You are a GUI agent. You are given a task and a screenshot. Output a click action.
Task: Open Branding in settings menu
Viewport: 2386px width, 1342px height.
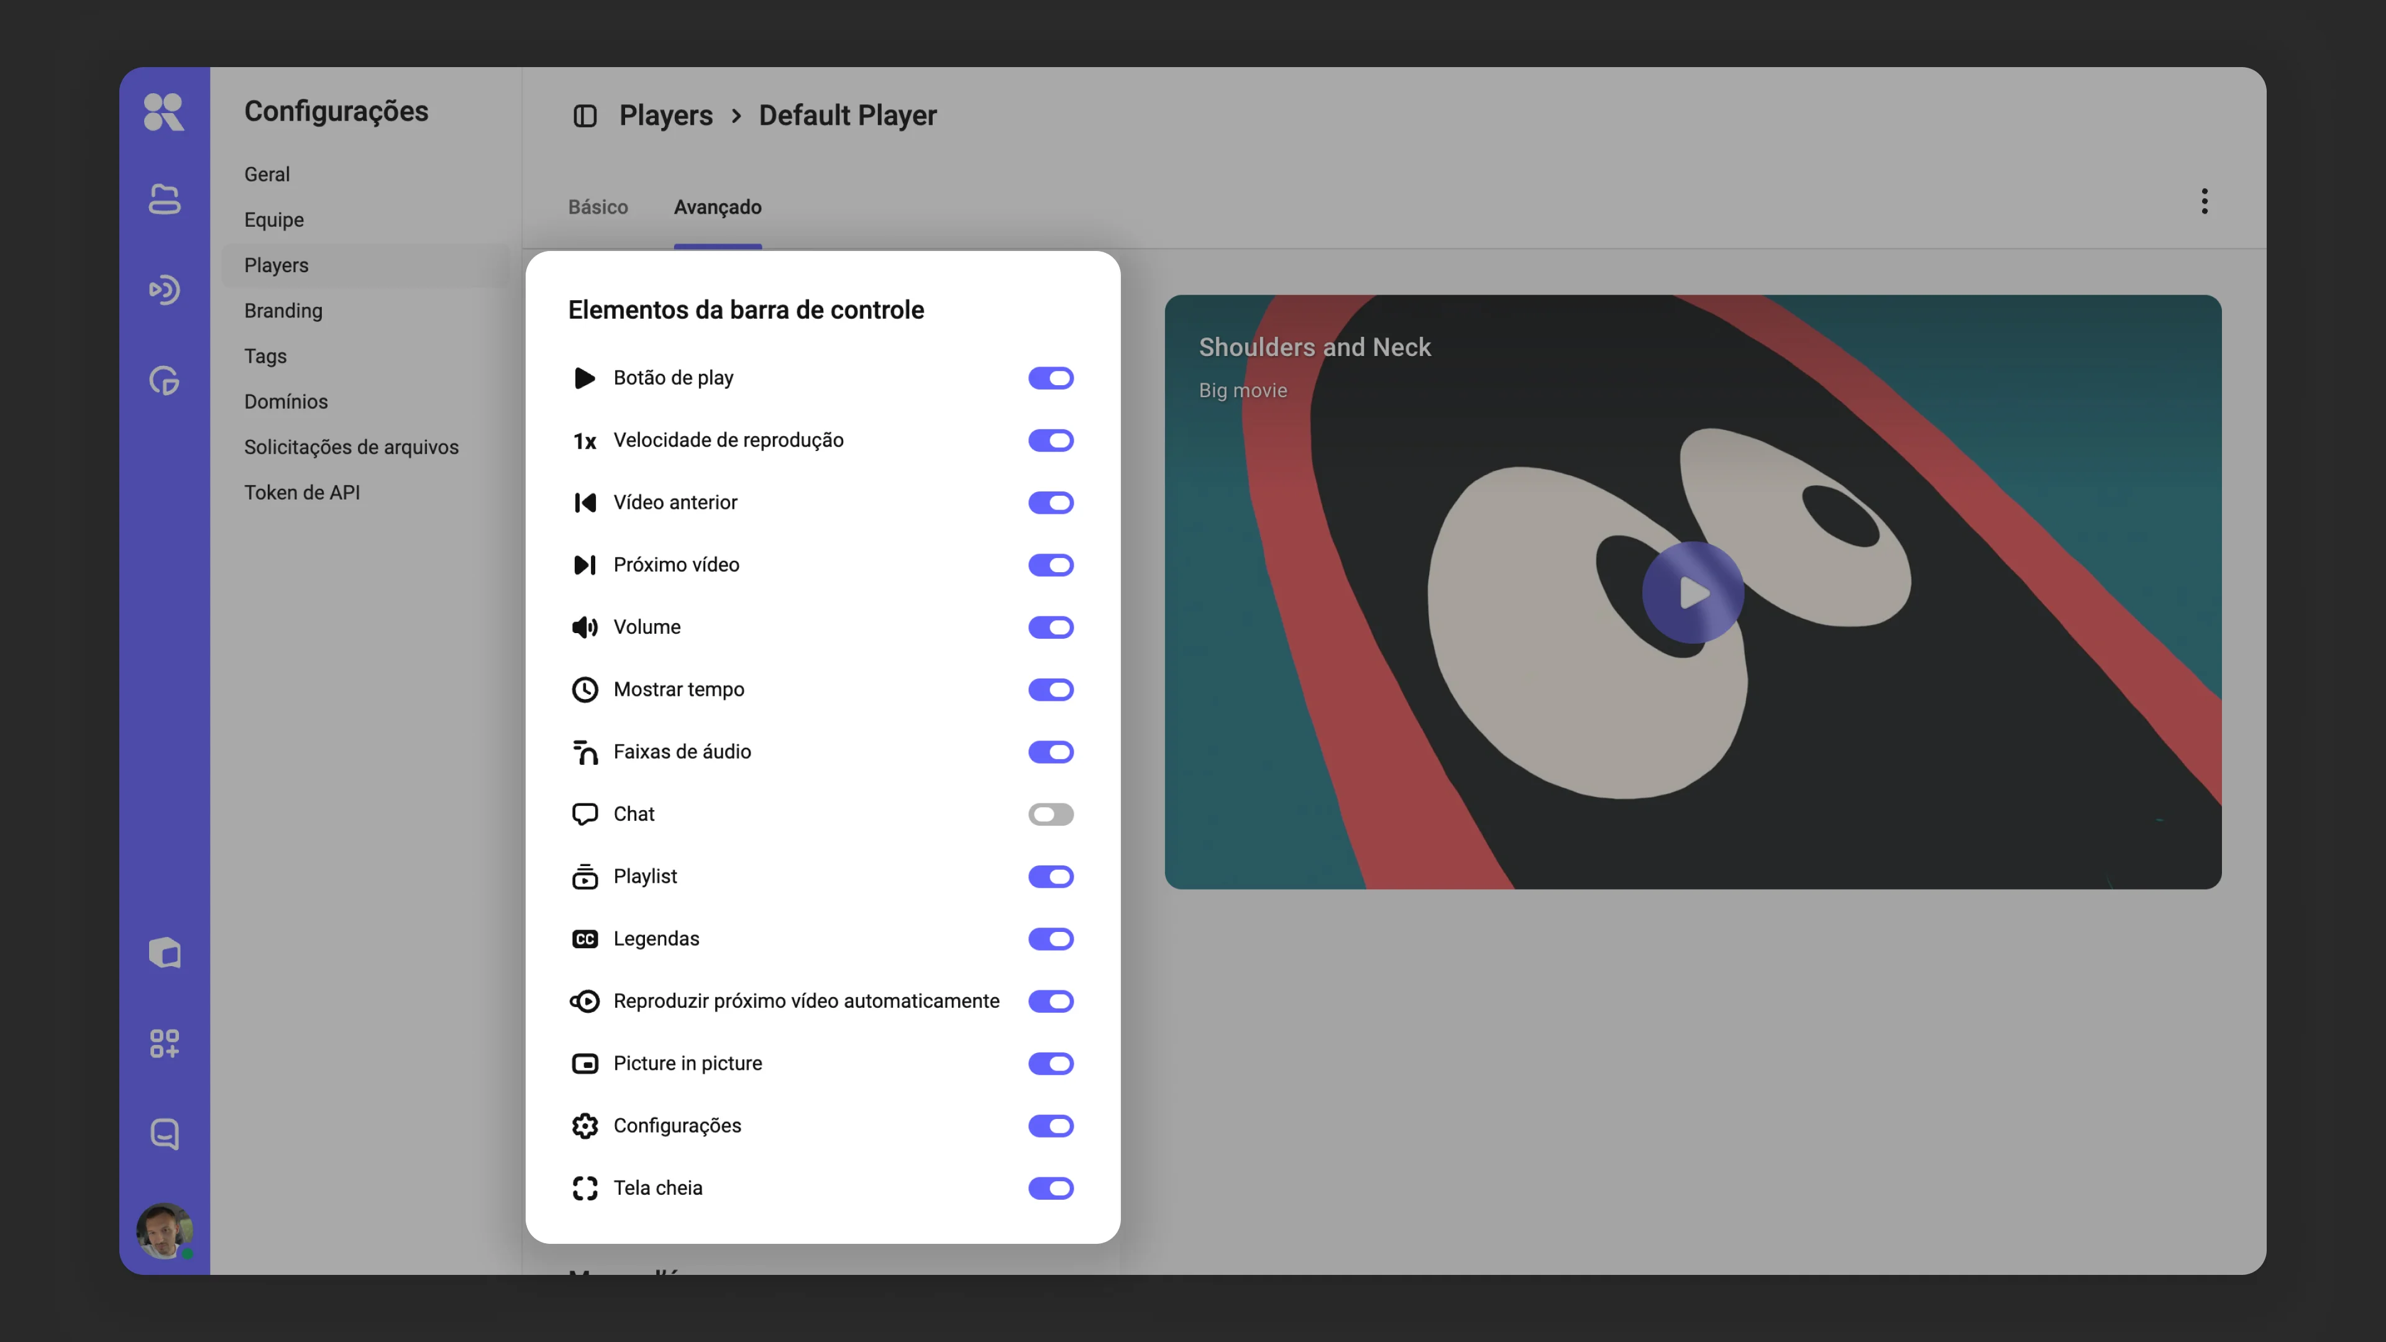[283, 310]
